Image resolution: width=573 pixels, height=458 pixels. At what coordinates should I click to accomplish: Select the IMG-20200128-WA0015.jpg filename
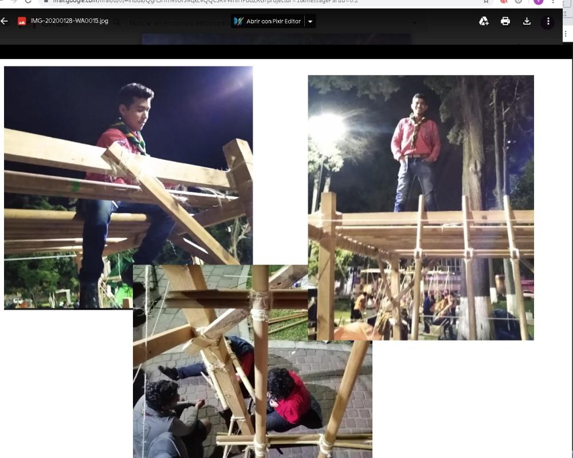[x=69, y=21]
